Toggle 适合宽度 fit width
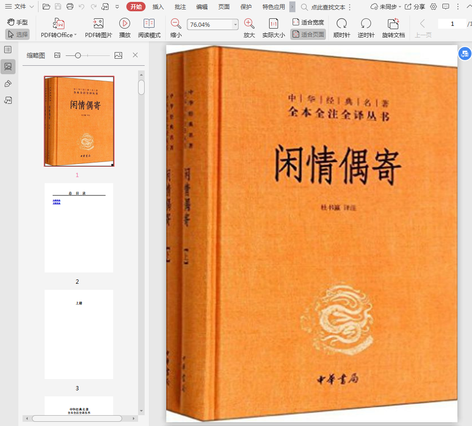Image resolution: width=472 pixels, height=426 pixels. 308,22
